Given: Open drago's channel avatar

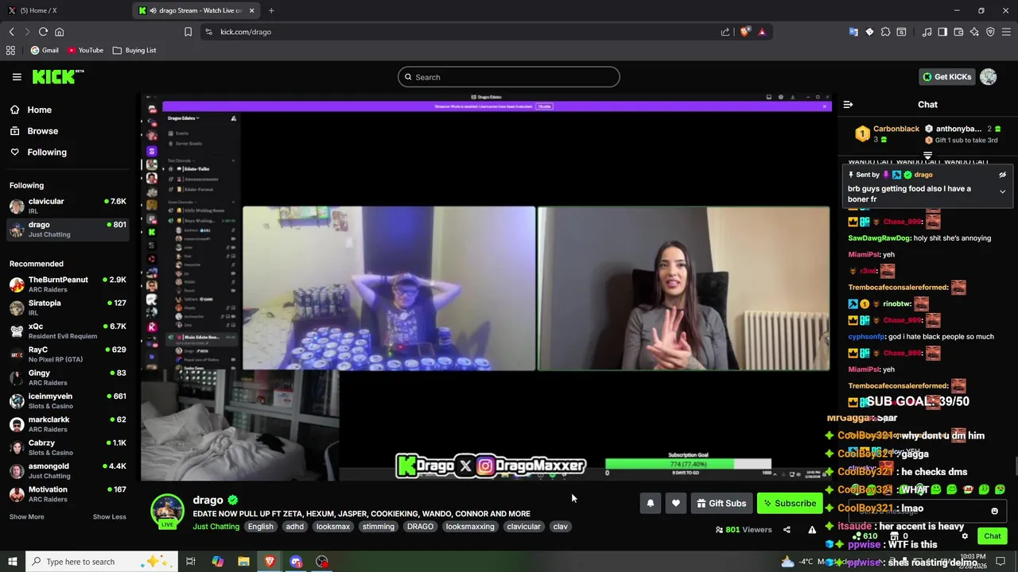Looking at the screenshot, I should click(167, 511).
